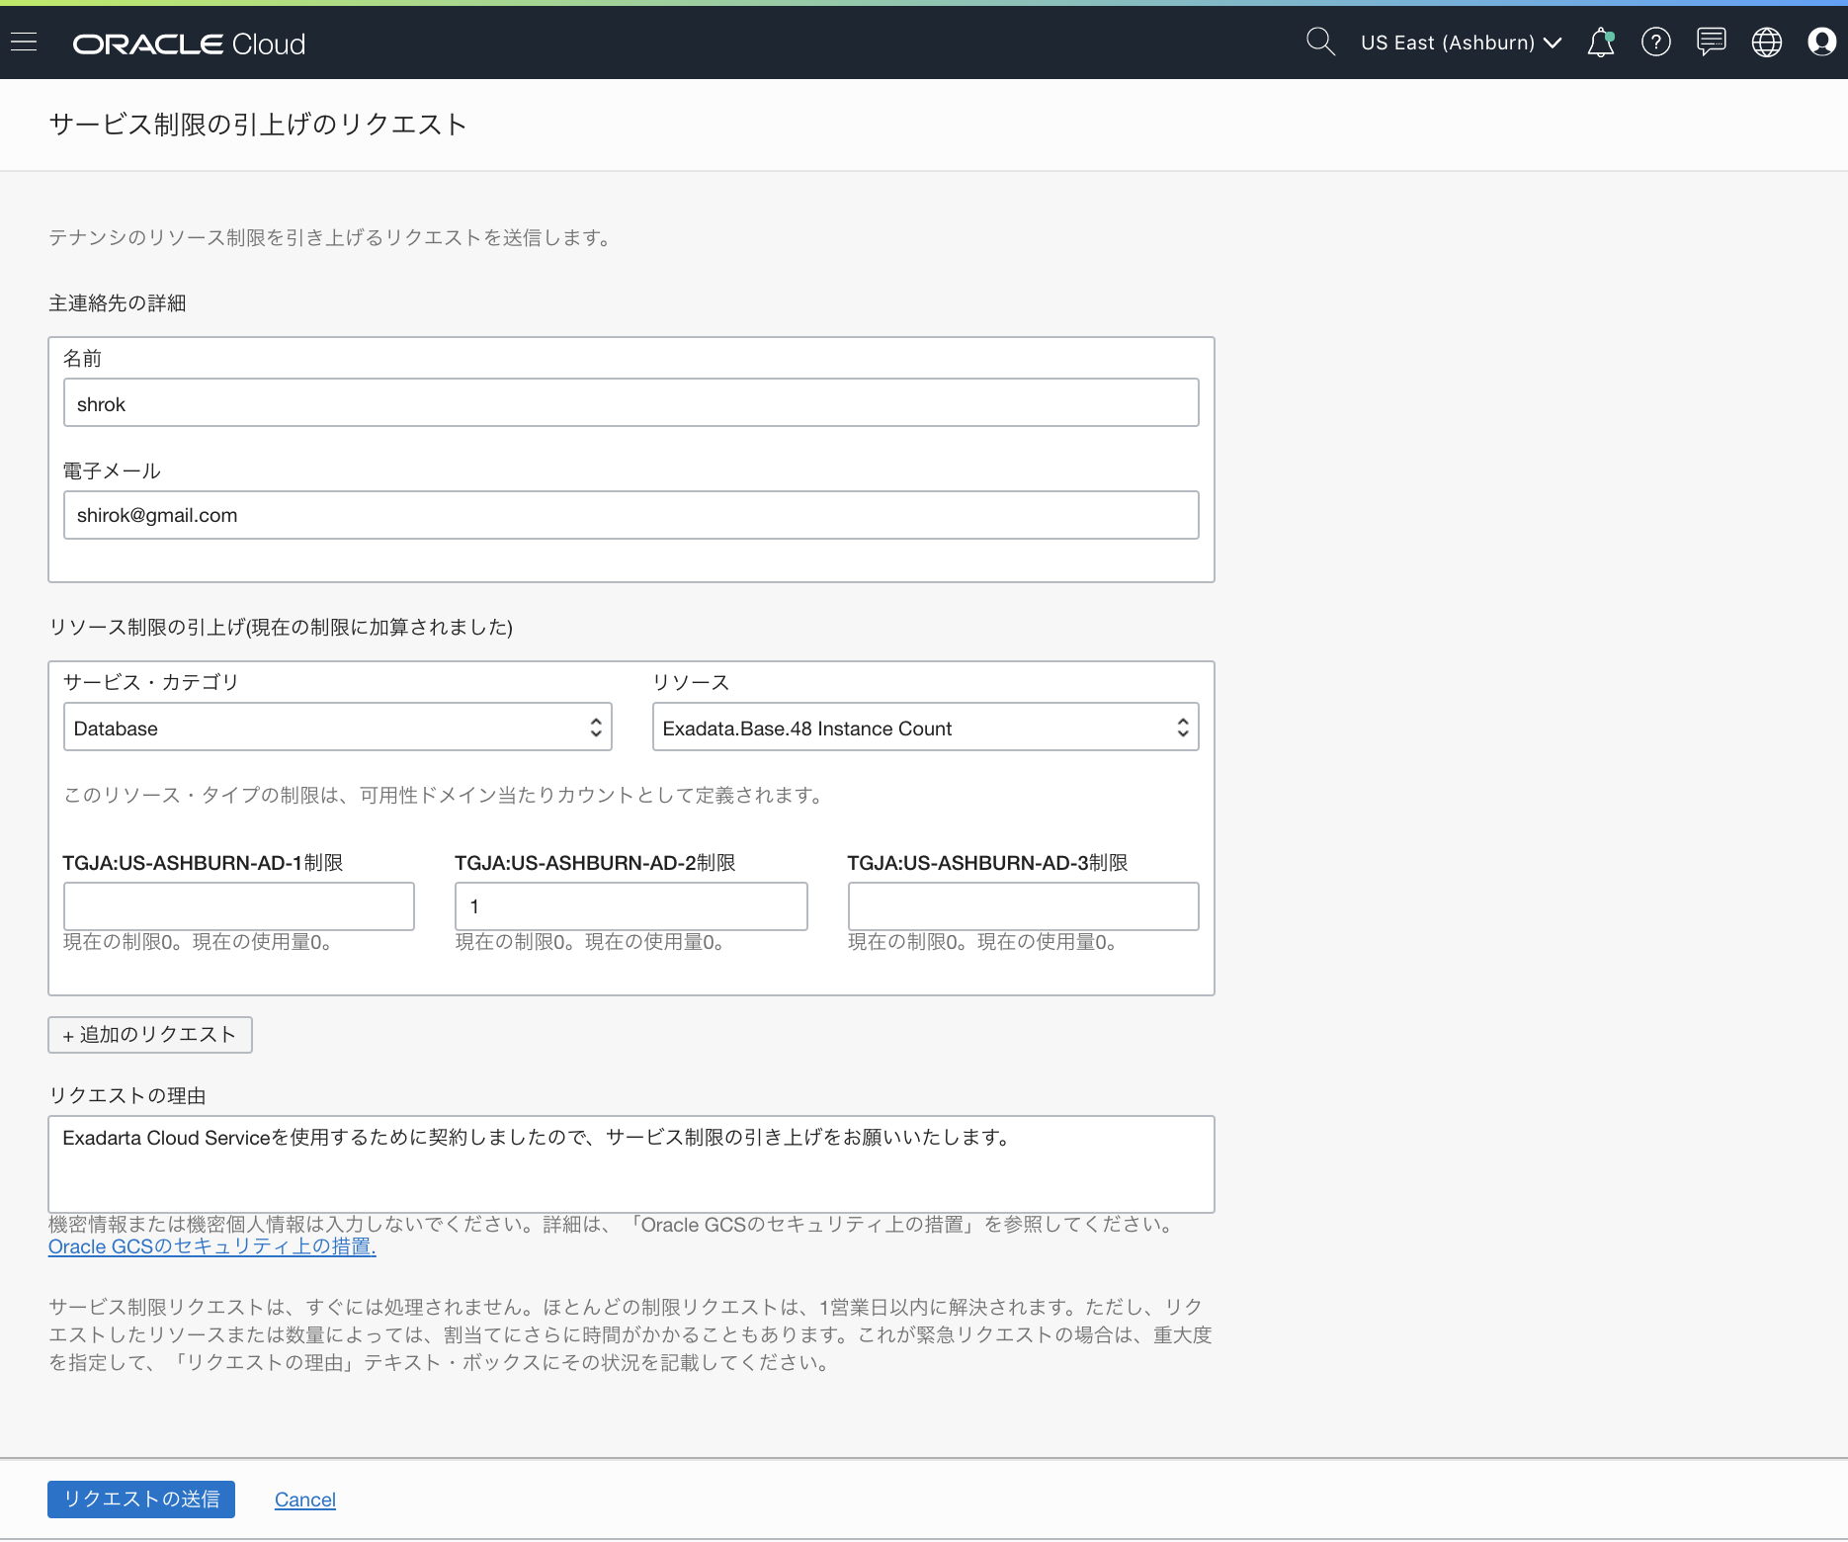This screenshot has height=1542, width=1848.
Task: Open the Oracle GCSのセキュリティ上の措置 link
Action: (x=212, y=1246)
